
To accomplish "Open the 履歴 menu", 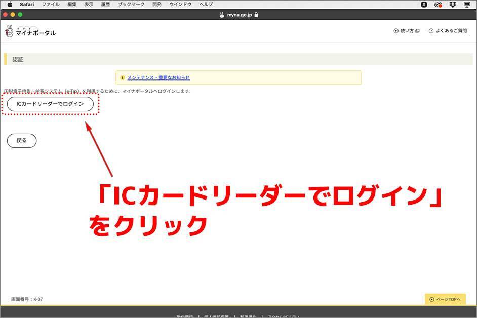I will (x=105, y=4).
